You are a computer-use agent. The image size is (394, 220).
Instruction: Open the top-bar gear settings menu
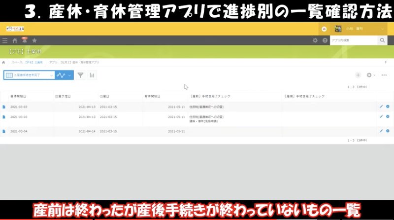[315, 40]
